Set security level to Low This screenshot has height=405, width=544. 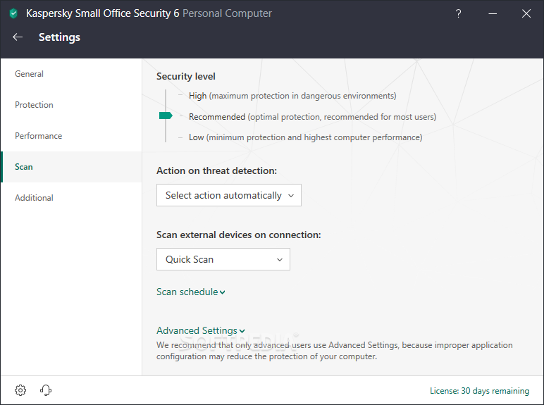click(x=305, y=137)
